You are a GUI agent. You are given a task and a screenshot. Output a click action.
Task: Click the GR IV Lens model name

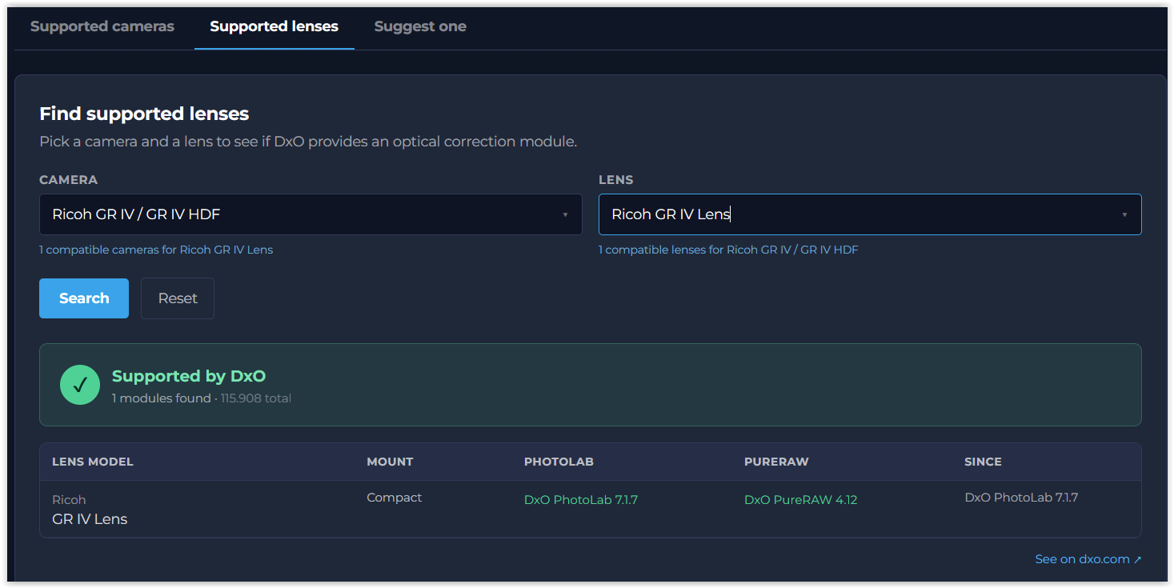(x=90, y=519)
